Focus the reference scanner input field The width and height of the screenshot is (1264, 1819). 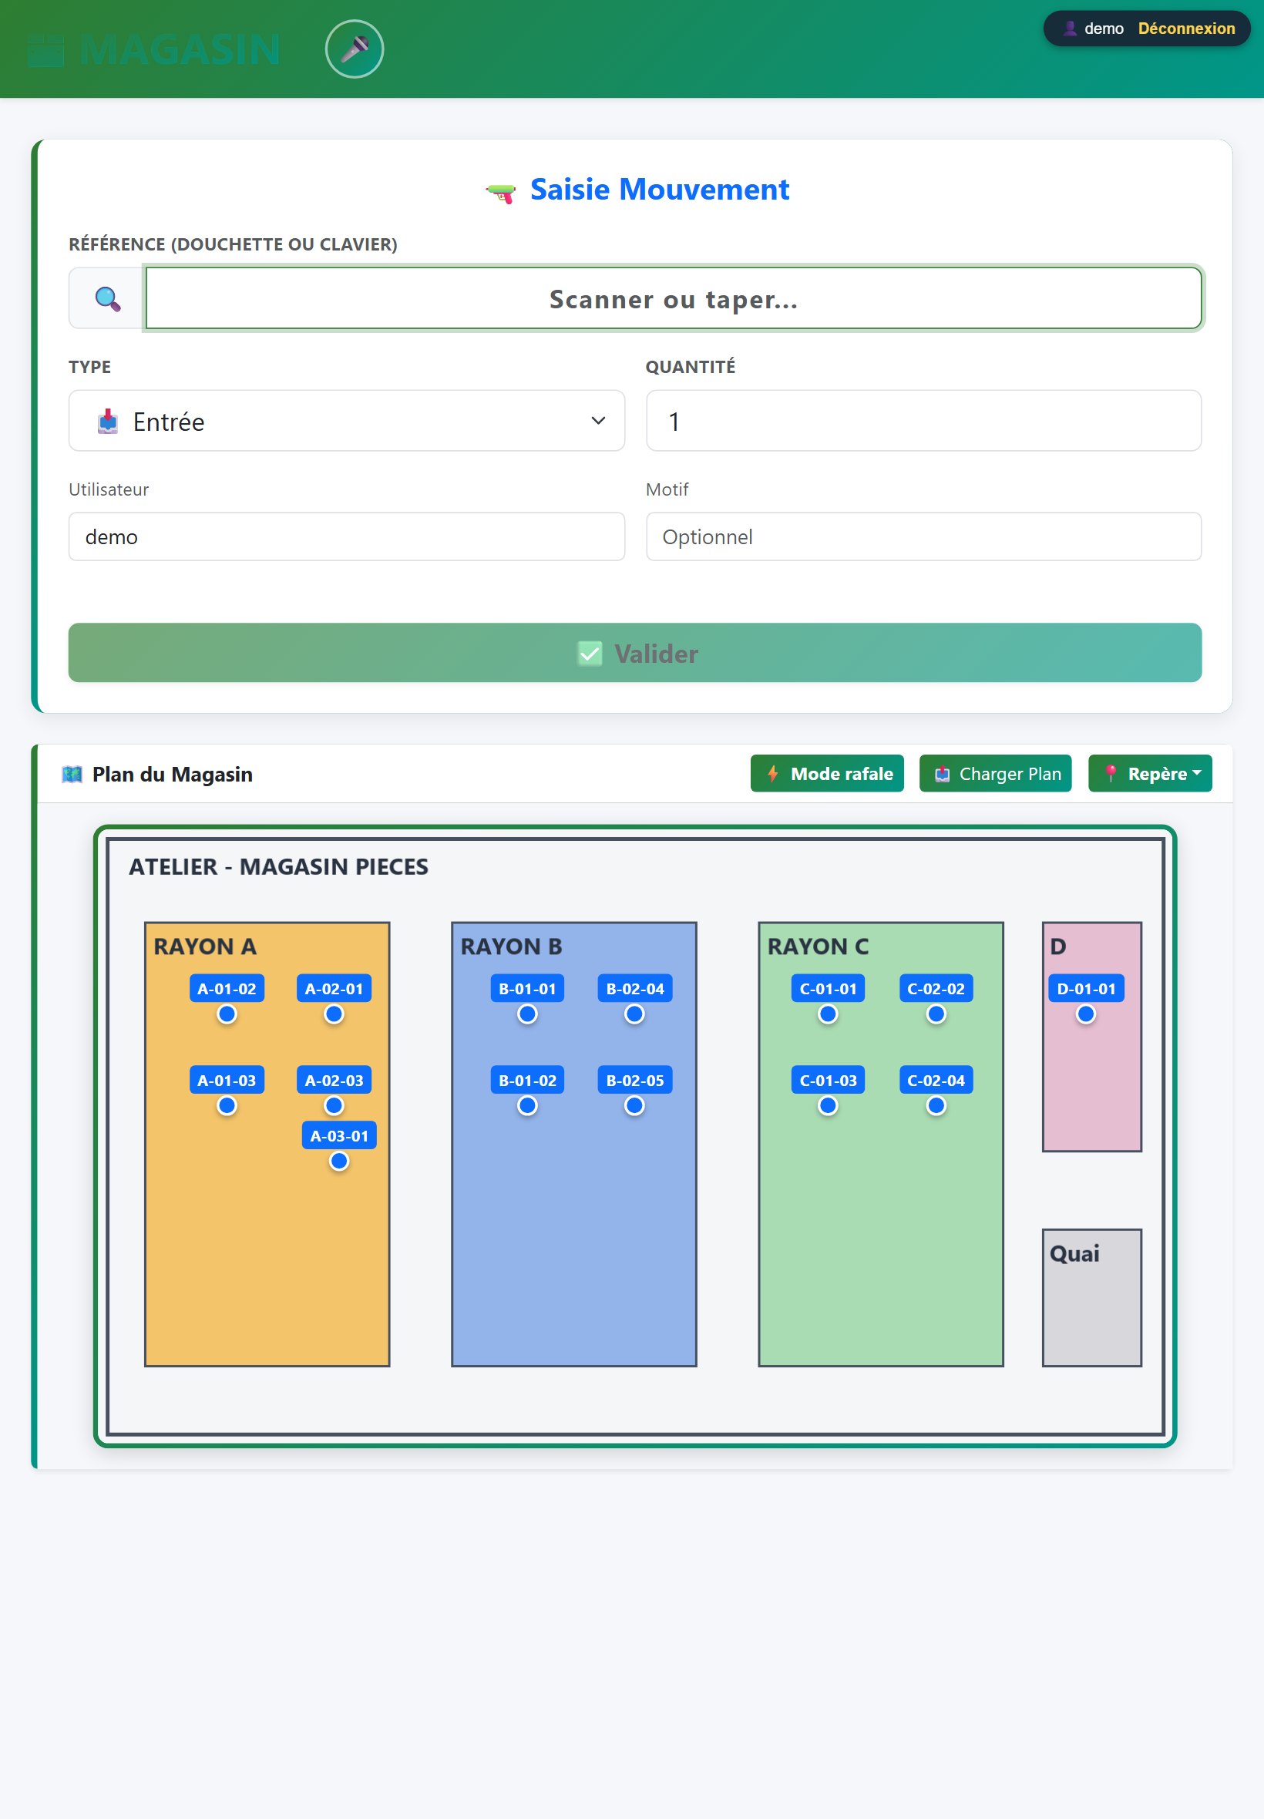[674, 298]
